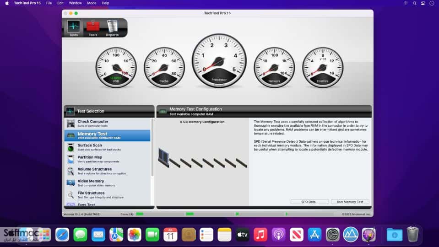Image resolution: width=439 pixels, height=247 pixels.
Task: Click the Network gauge
Action: 274,67
